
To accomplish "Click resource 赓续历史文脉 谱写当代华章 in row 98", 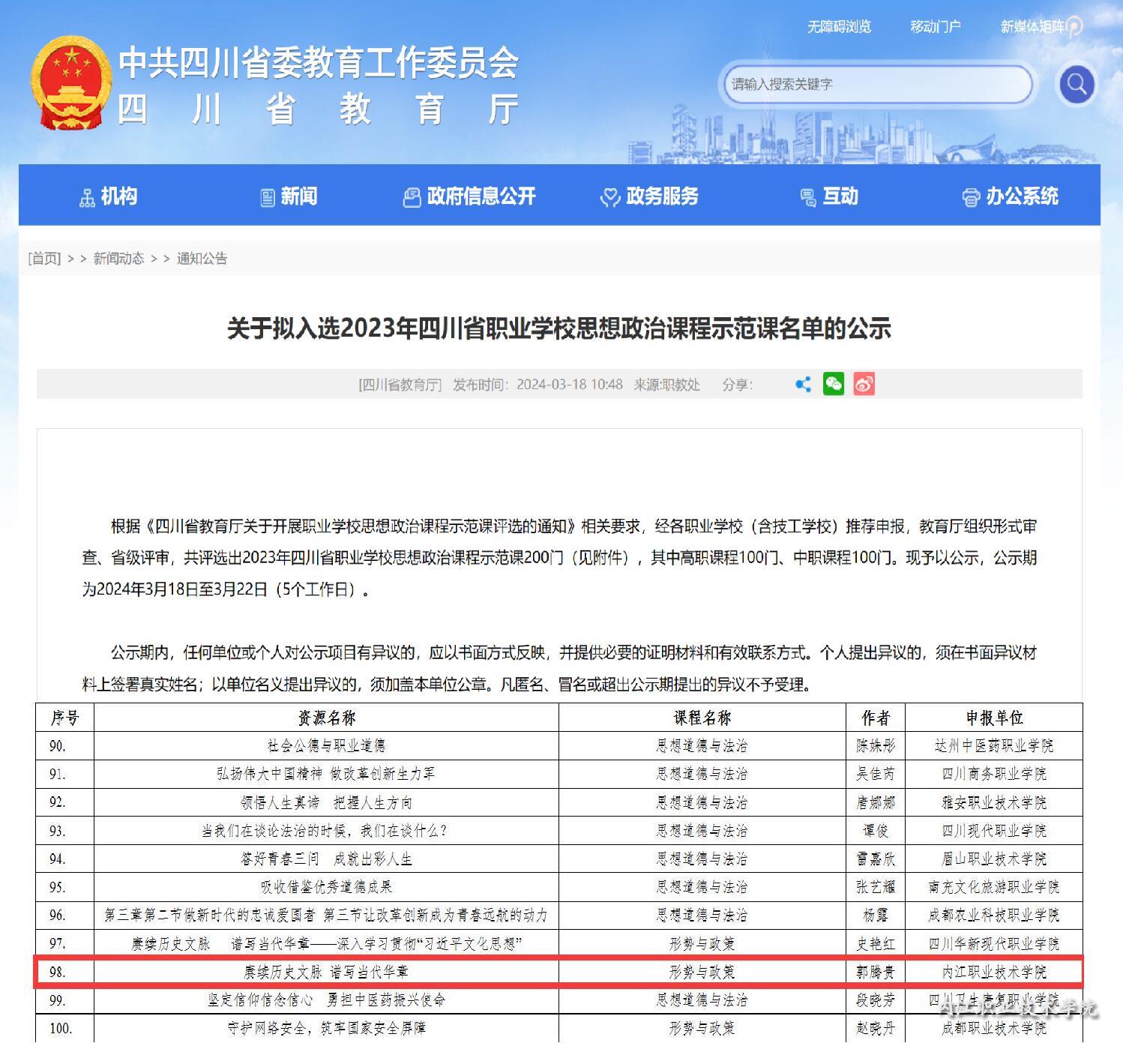I will [x=326, y=972].
